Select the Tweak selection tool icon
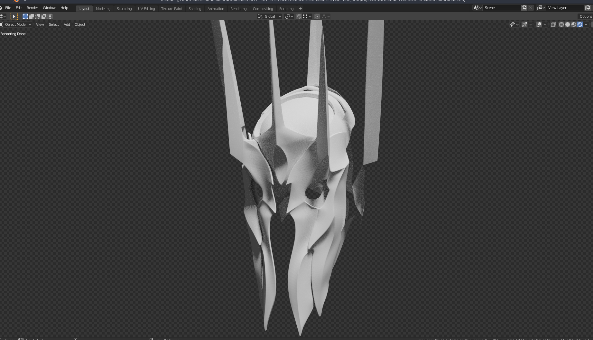 pyautogui.click(x=14, y=16)
